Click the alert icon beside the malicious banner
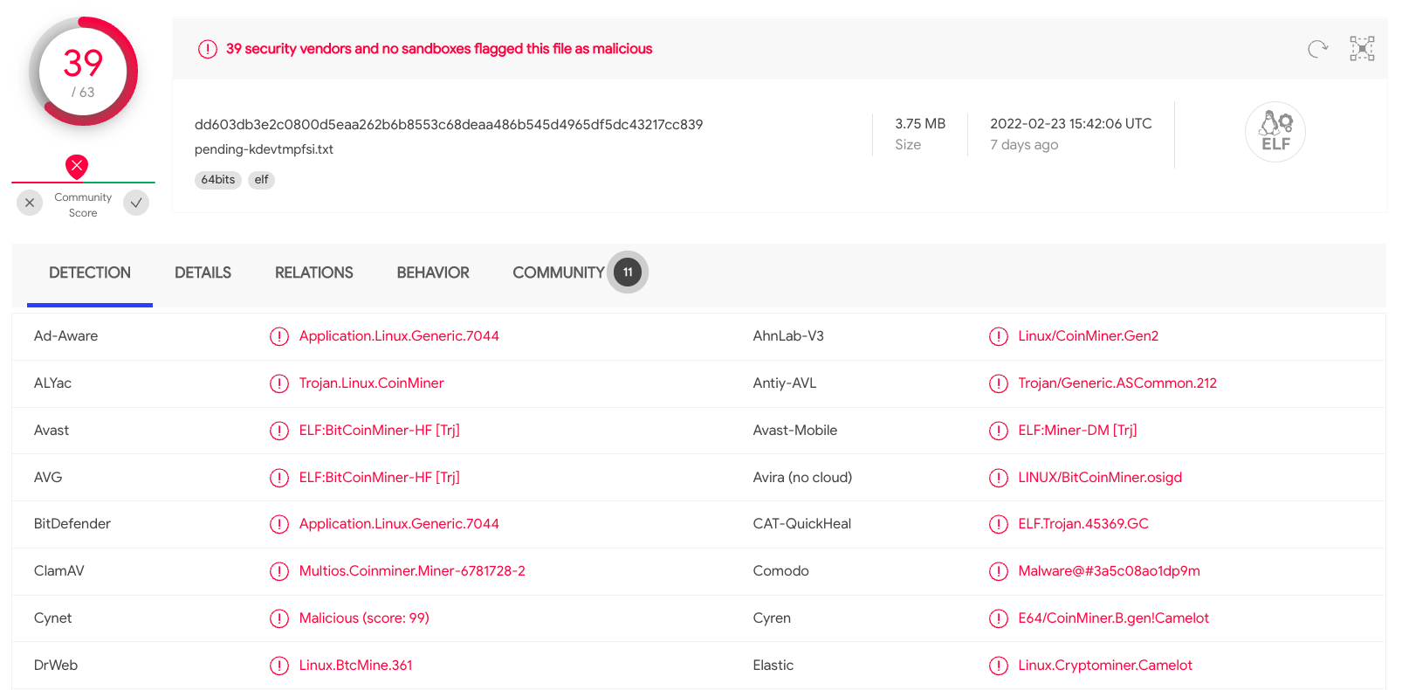This screenshot has height=690, width=1402. (x=208, y=49)
